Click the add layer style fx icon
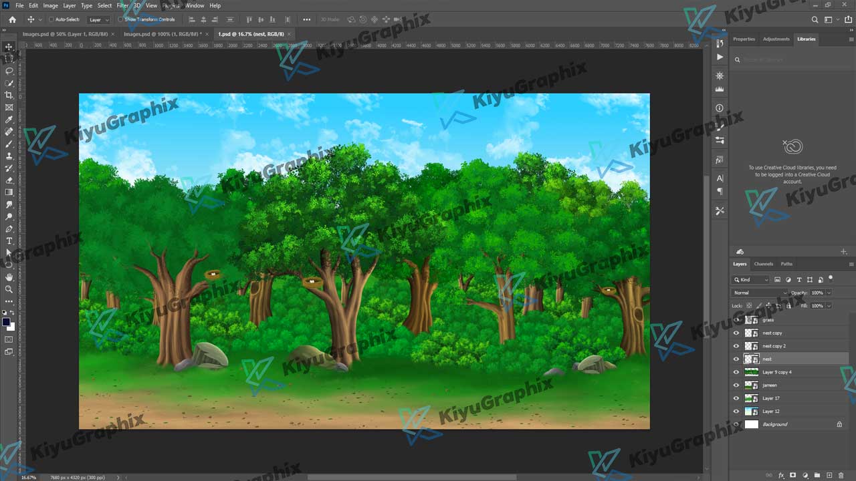 [x=780, y=475]
